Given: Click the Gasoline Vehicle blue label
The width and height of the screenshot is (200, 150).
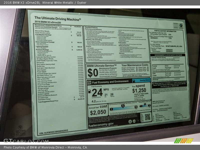Looking at the screenshot, I should [141, 80].
